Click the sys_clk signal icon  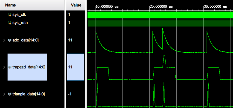coord(10,14)
